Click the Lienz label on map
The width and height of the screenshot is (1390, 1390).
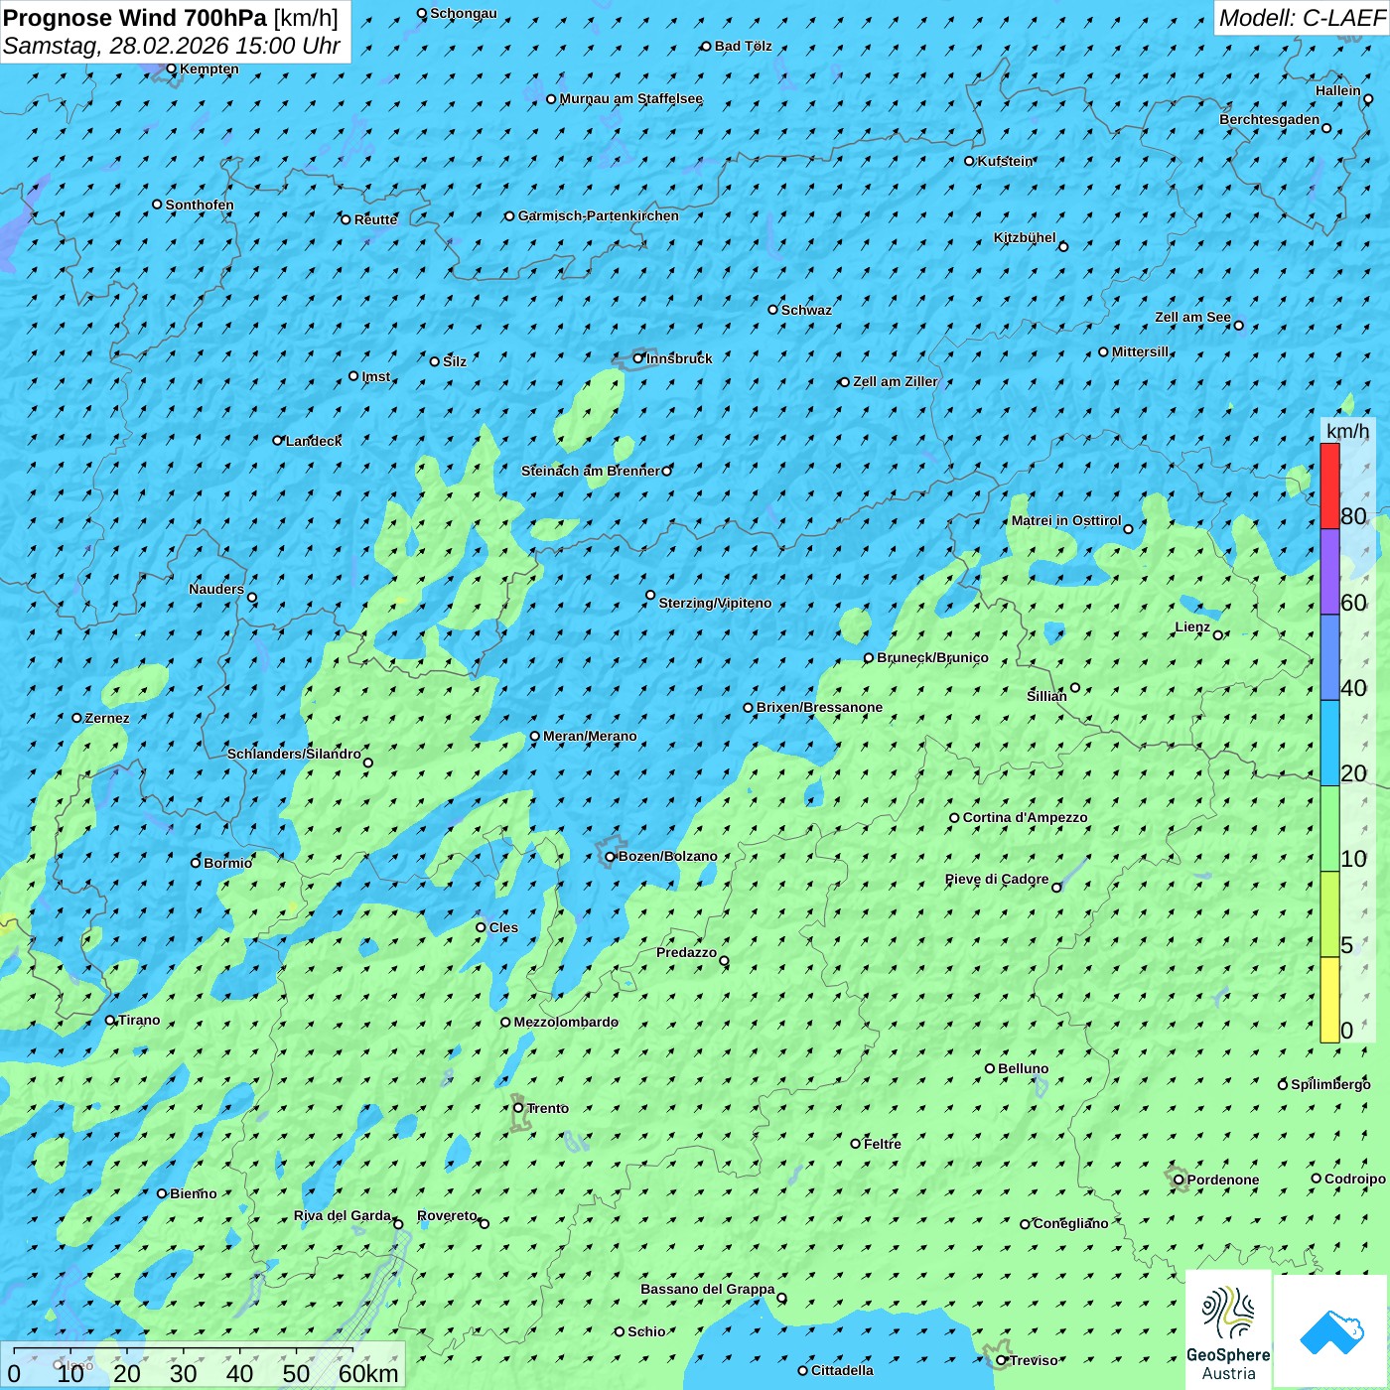(x=1192, y=626)
